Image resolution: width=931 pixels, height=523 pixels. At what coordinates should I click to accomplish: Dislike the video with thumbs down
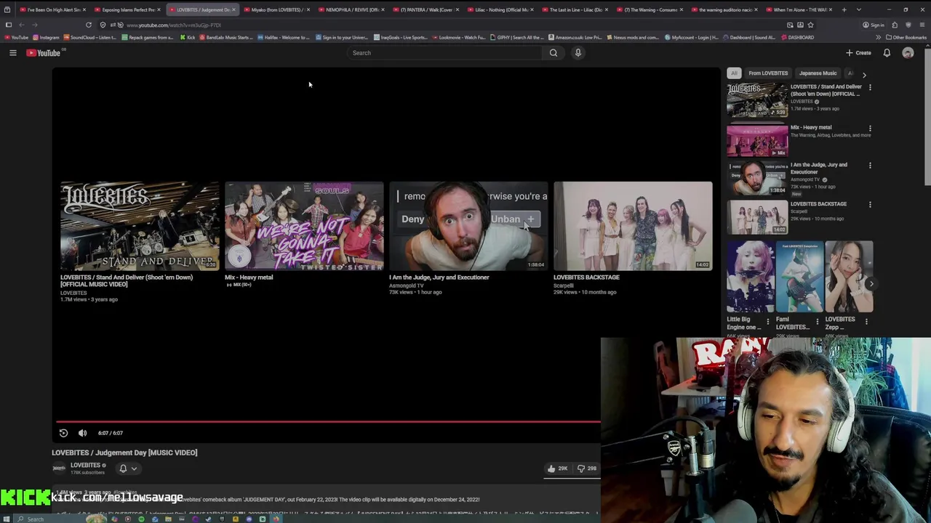[586, 469]
